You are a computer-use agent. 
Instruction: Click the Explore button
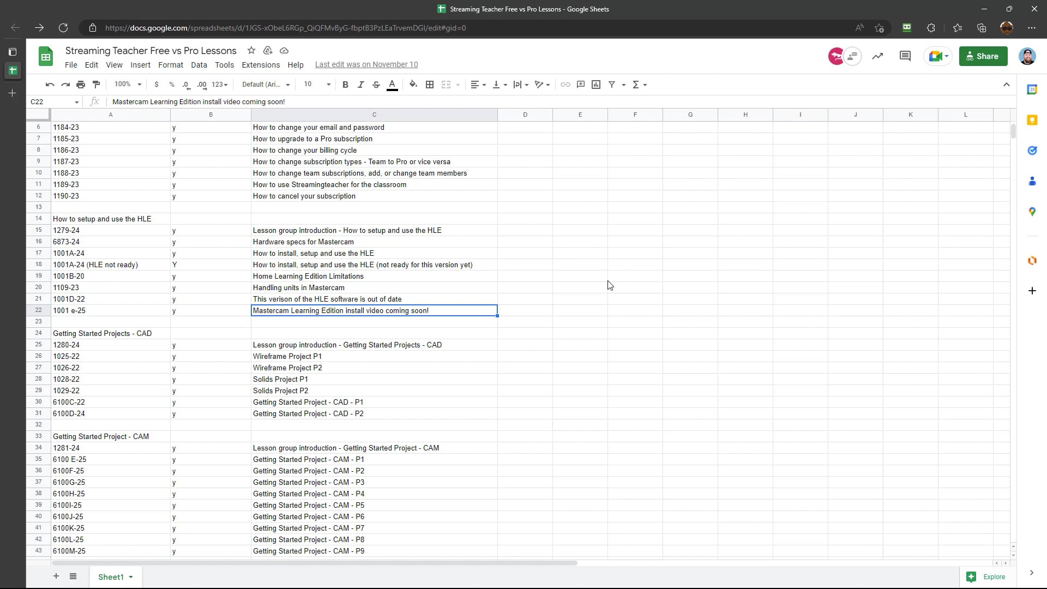coord(986,576)
